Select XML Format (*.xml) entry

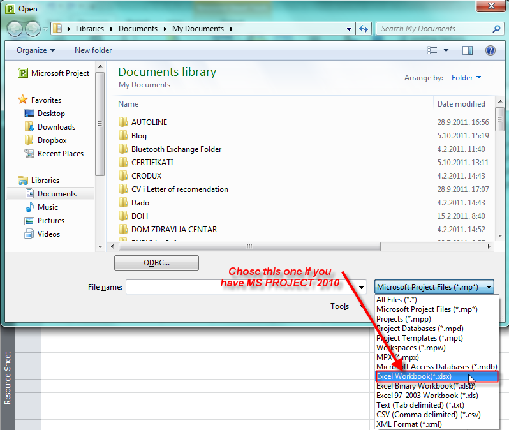pos(408,424)
